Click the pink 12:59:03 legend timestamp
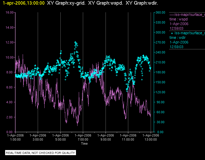Image resolution: width=205 pixels, height=160 pixels. (x=176, y=28)
